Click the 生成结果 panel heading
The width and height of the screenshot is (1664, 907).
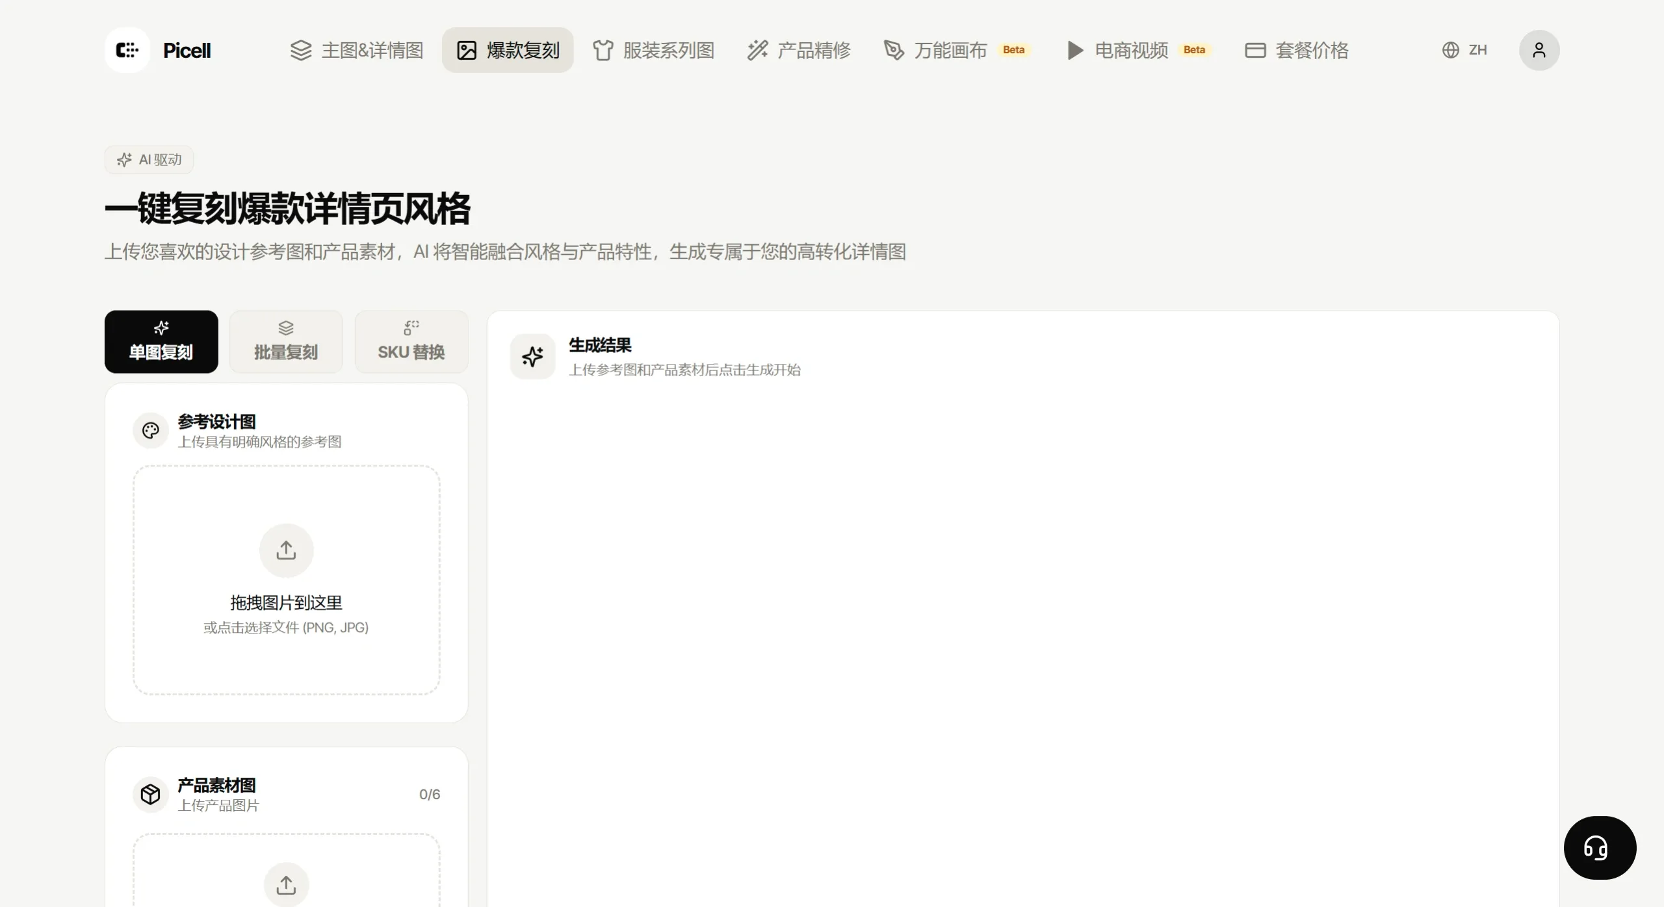[600, 345]
